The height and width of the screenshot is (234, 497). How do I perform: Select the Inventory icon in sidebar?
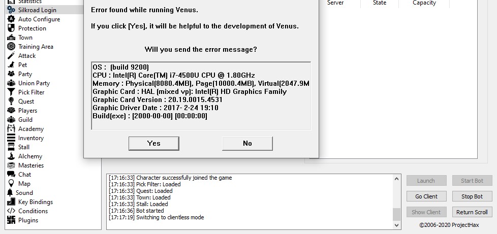(x=11, y=138)
